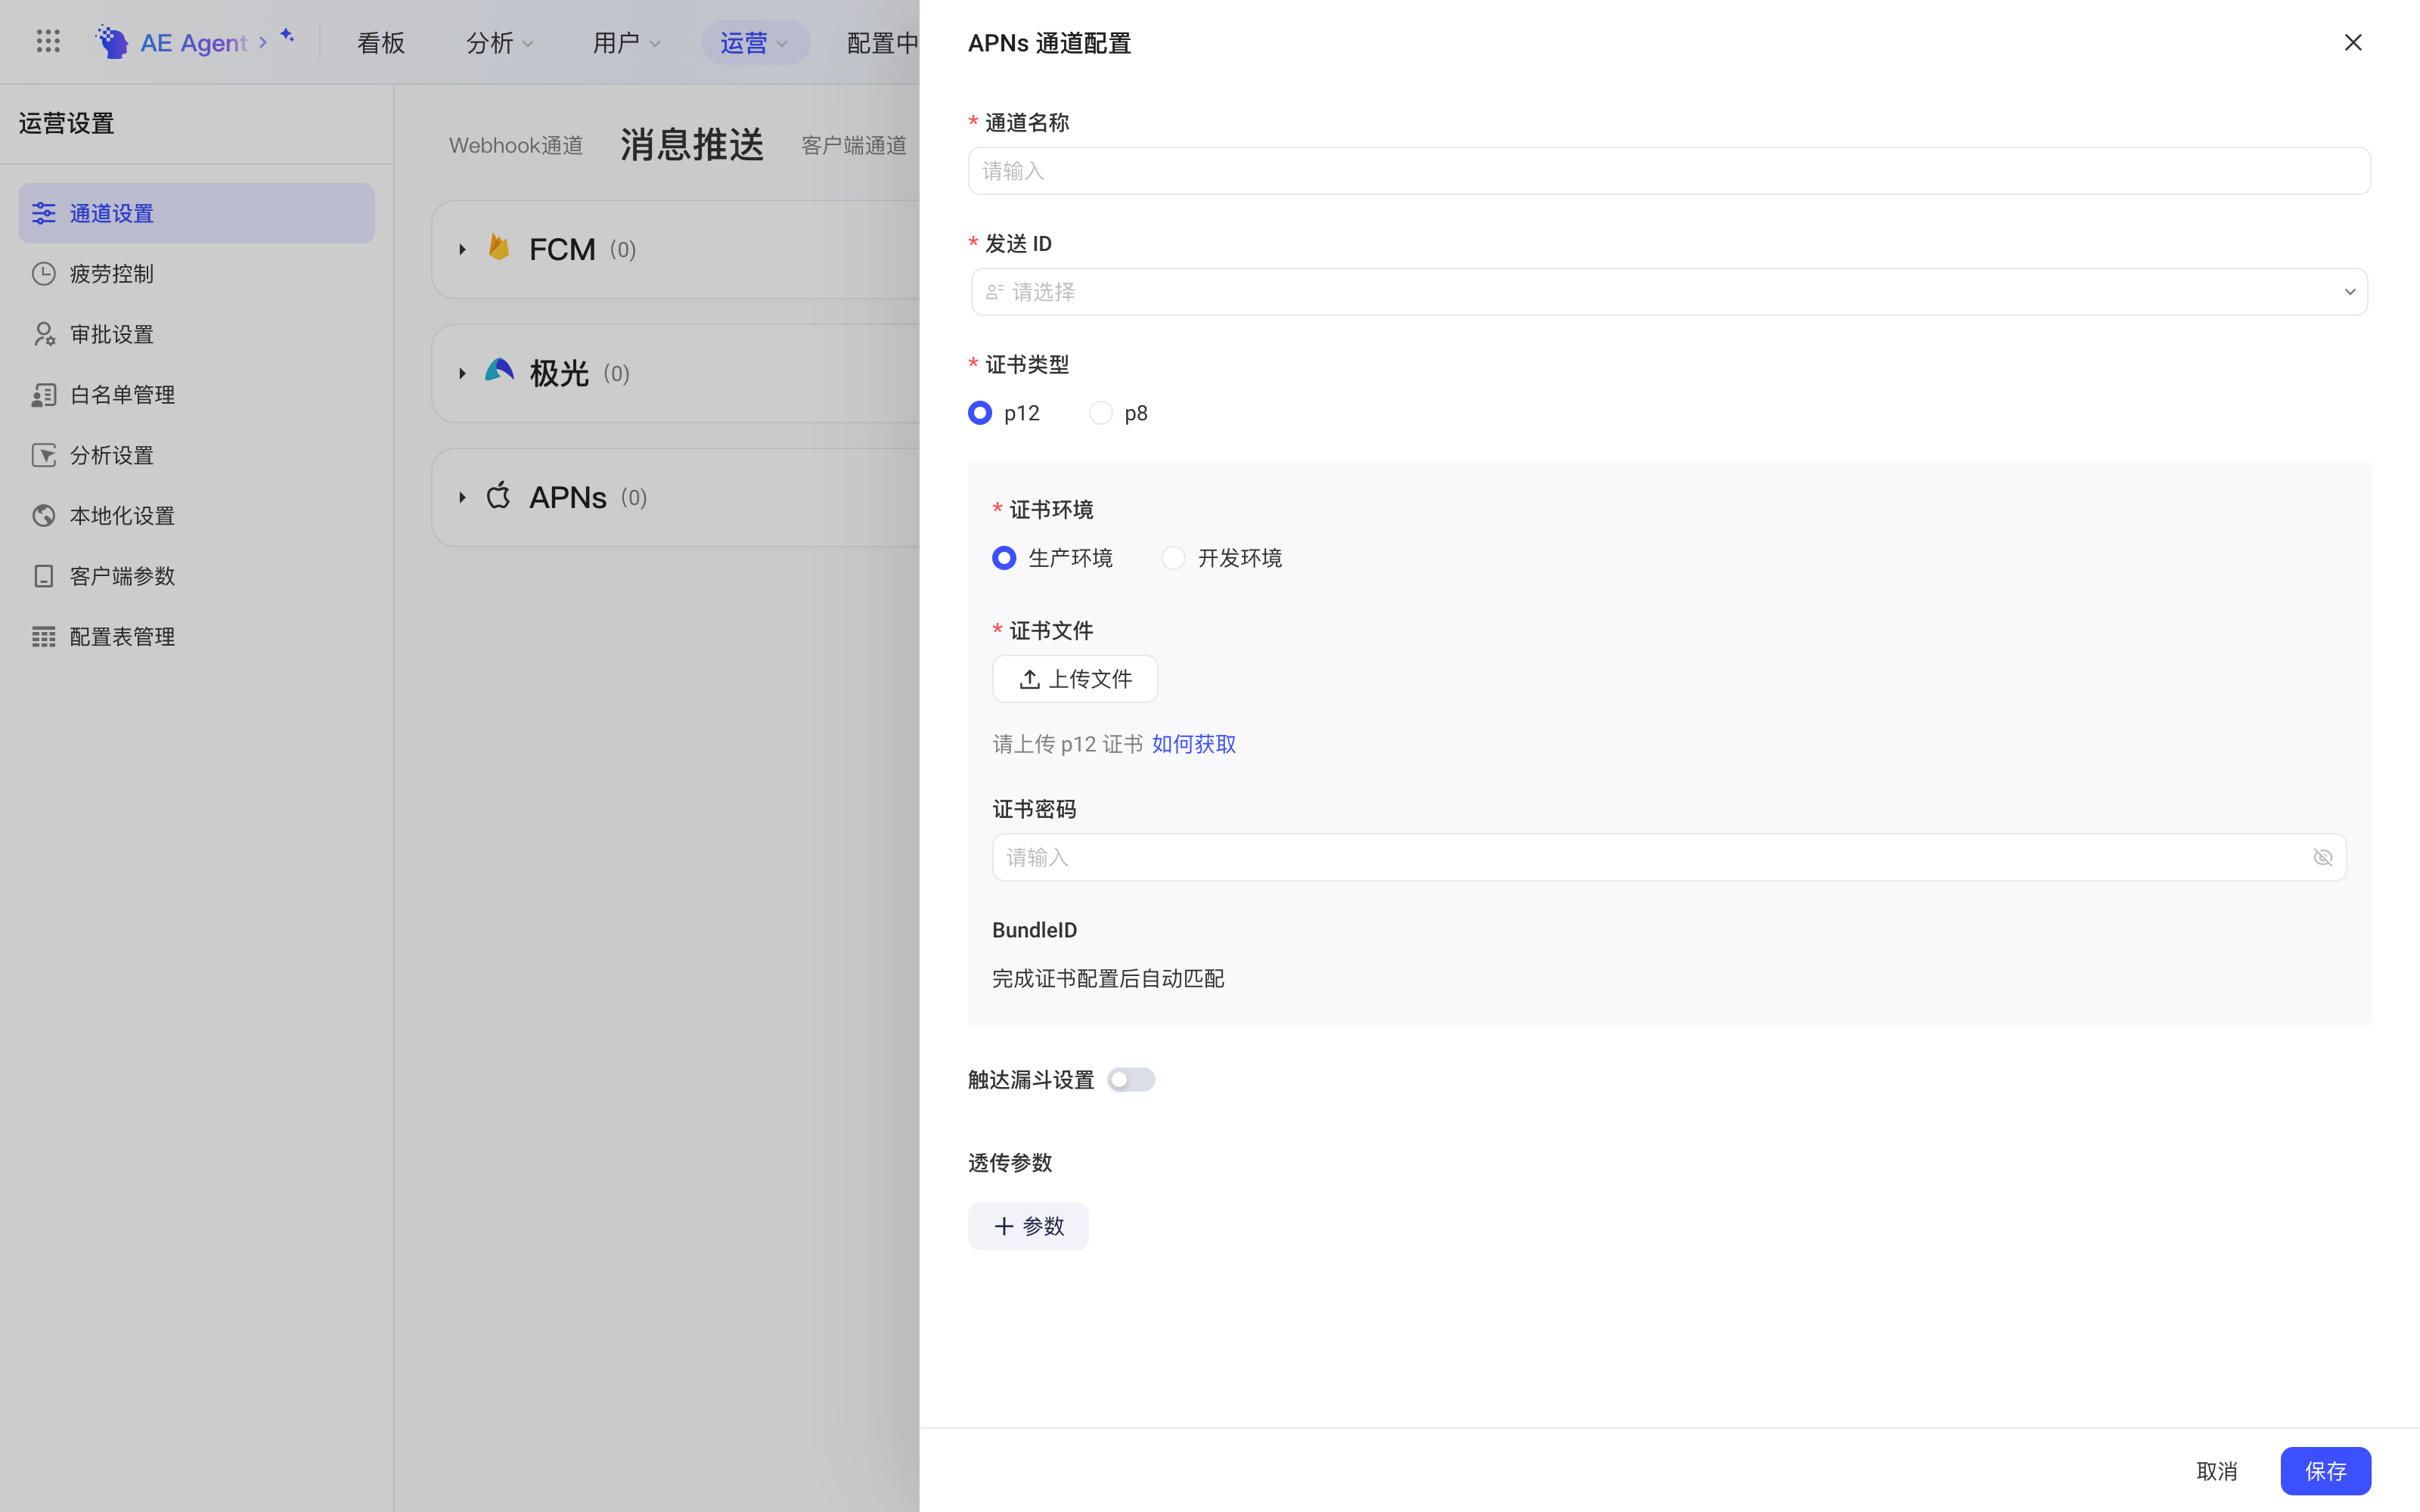
Task: Click the 通道设置 sliders icon
Action: [44, 213]
